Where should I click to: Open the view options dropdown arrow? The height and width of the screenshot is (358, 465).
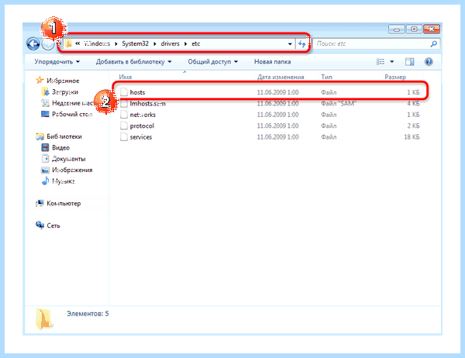click(391, 62)
